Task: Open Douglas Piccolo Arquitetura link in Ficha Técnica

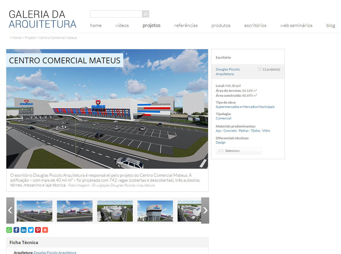Action: coord(55,253)
